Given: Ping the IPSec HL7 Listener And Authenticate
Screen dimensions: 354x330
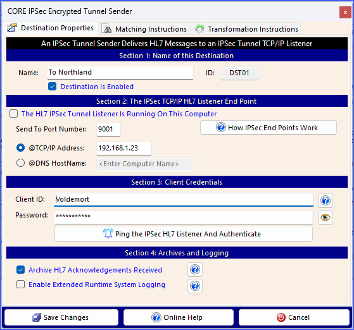Looking at the screenshot, I should (184, 234).
